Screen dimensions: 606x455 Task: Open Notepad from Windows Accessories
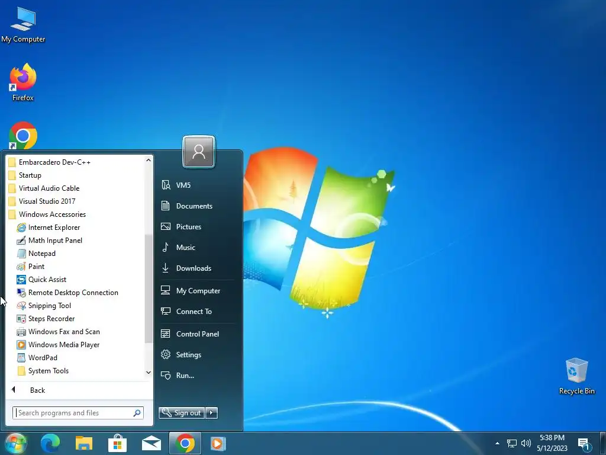click(36, 254)
